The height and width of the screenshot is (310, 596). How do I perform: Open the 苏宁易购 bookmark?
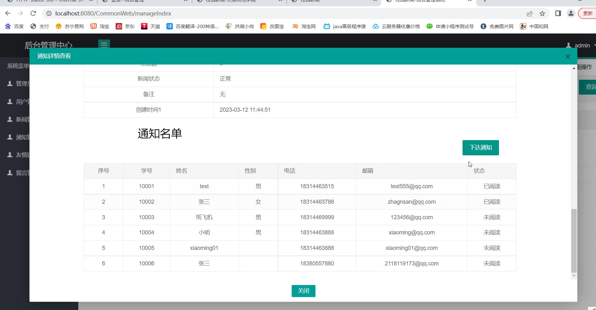(69, 26)
